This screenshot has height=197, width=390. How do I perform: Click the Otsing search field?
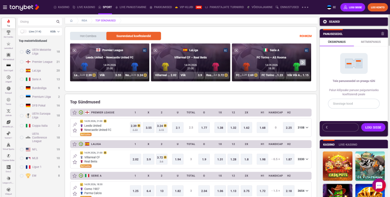(x=40, y=22)
